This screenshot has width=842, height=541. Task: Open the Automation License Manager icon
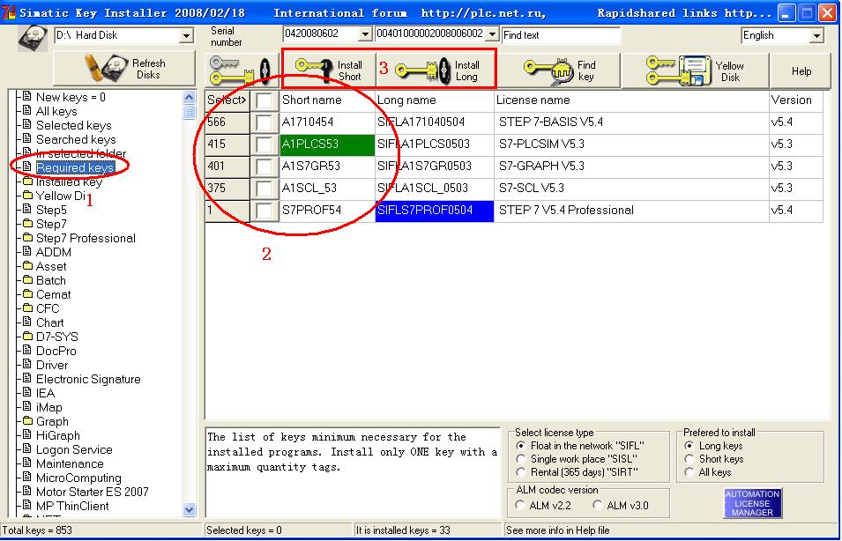click(x=752, y=503)
